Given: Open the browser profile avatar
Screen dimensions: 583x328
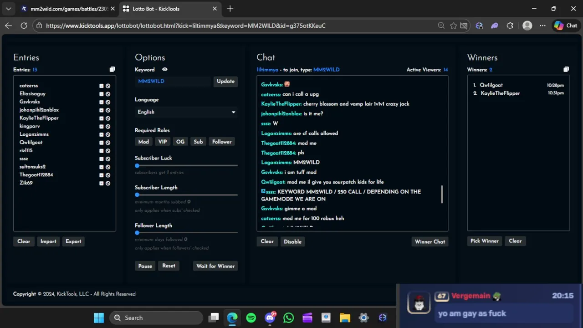Looking at the screenshot, I should point(527,26).
